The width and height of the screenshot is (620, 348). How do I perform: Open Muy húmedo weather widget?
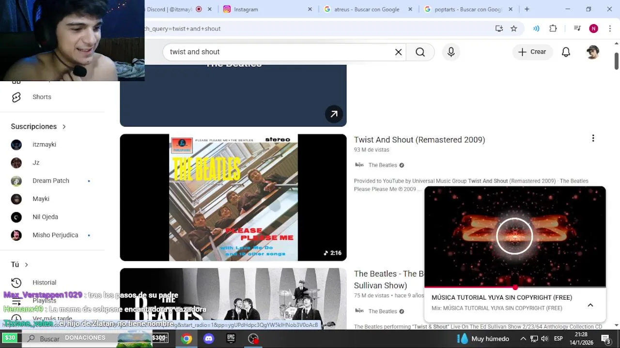483,339
